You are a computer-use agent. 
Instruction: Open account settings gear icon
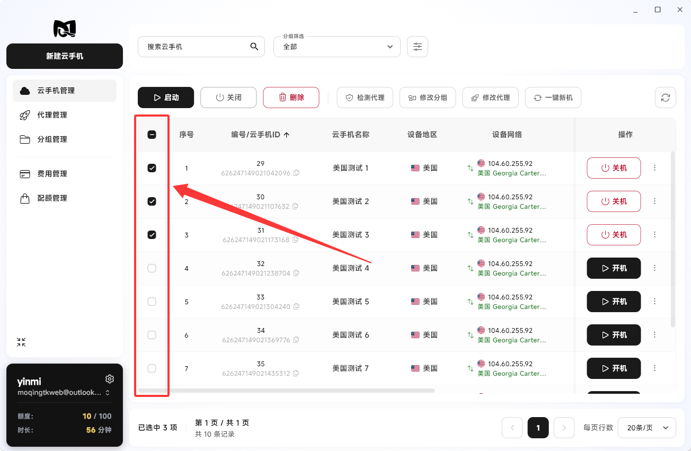[110, 379]
